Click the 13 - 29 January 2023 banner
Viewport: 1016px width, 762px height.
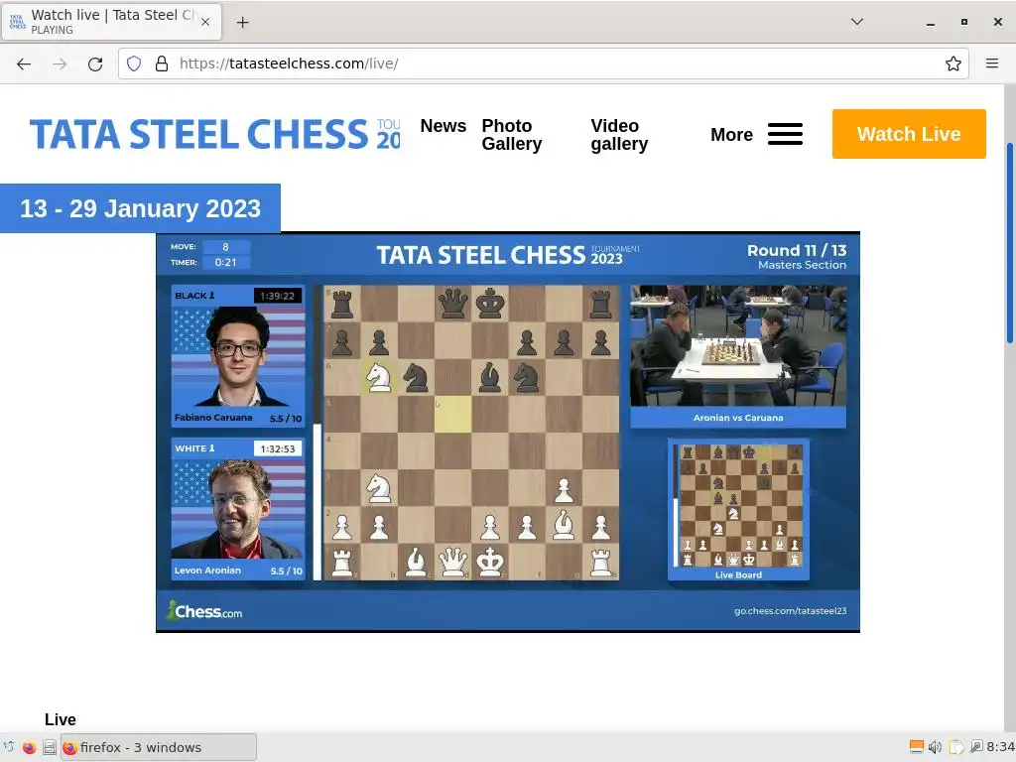[x=140, y=208]
